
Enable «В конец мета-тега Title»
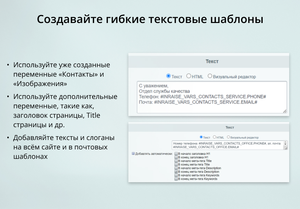(176, 164)
